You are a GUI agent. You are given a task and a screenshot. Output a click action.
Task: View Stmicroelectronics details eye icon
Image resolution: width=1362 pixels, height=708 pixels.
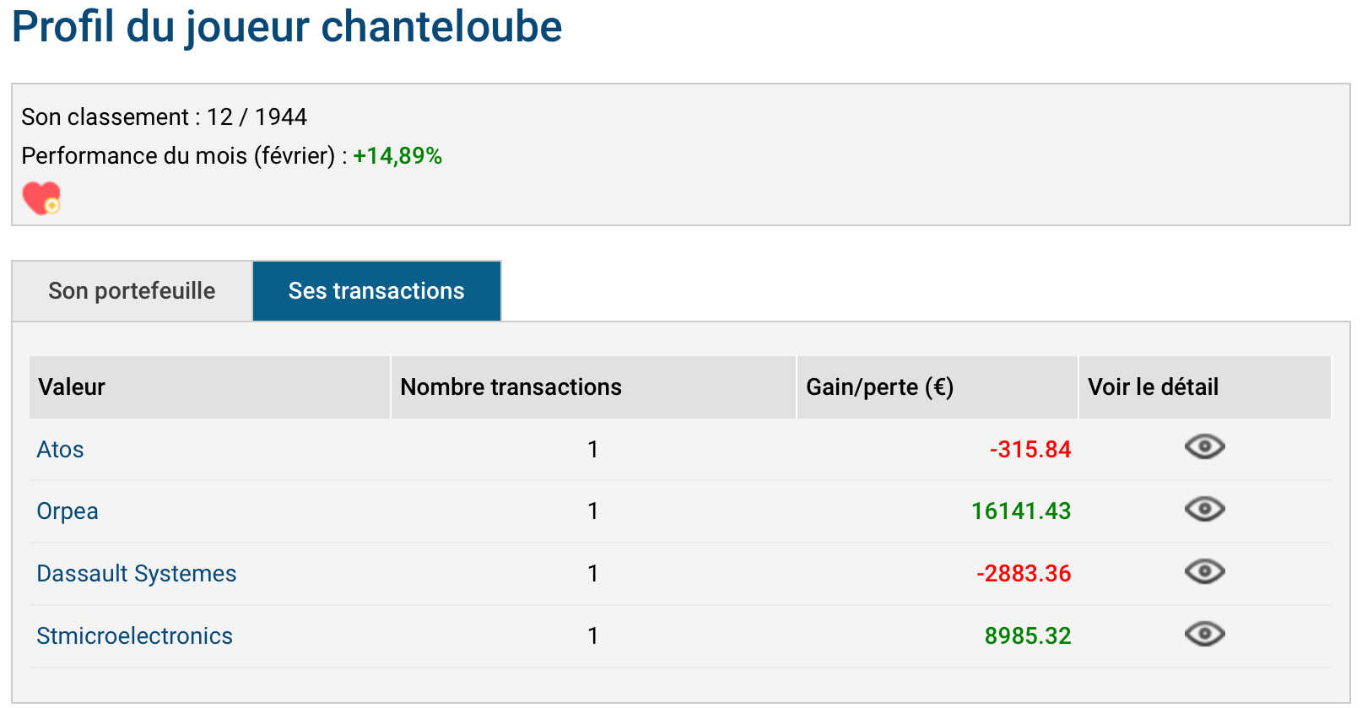(1204, 634)
